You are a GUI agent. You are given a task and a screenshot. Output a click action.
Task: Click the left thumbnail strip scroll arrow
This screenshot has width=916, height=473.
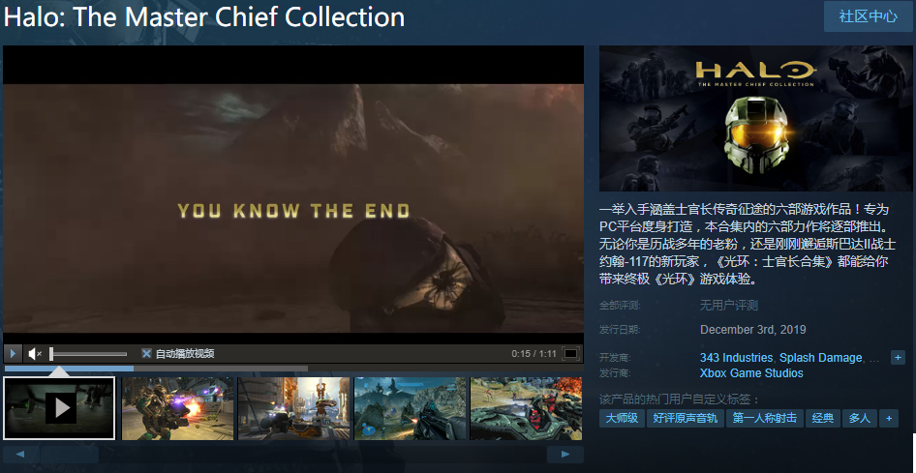click(x=21, y=455)
